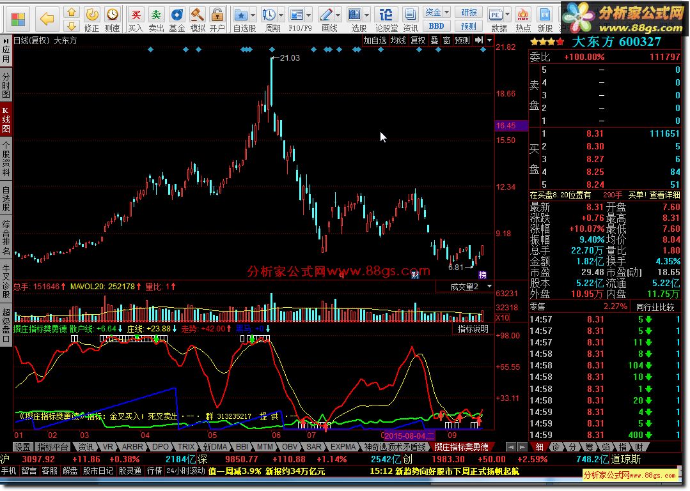Click the yellow down arrow icon

(72, 26)
